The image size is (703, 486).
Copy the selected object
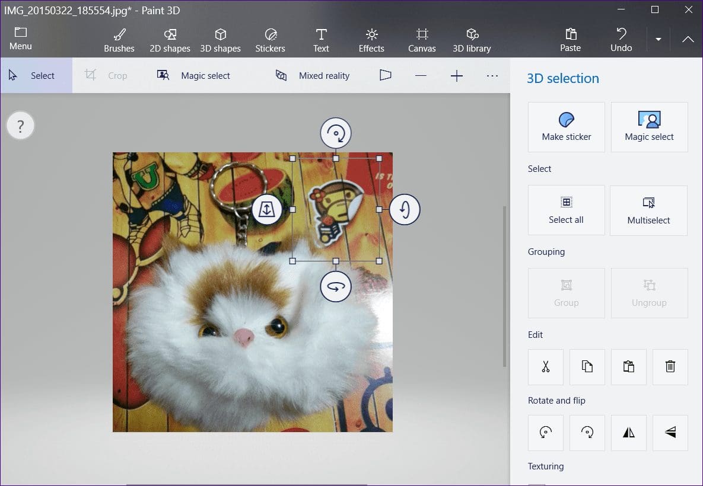coord(587,367)
